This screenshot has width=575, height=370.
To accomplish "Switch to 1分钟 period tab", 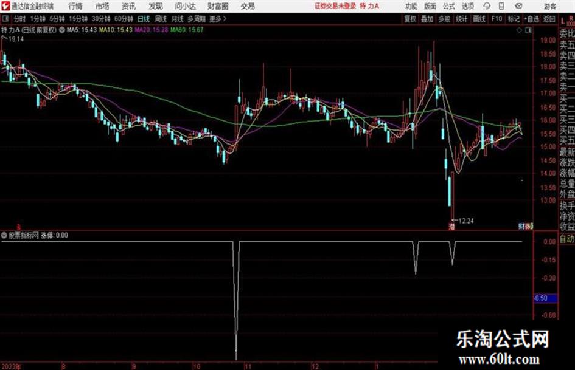I will pos(38,19).
